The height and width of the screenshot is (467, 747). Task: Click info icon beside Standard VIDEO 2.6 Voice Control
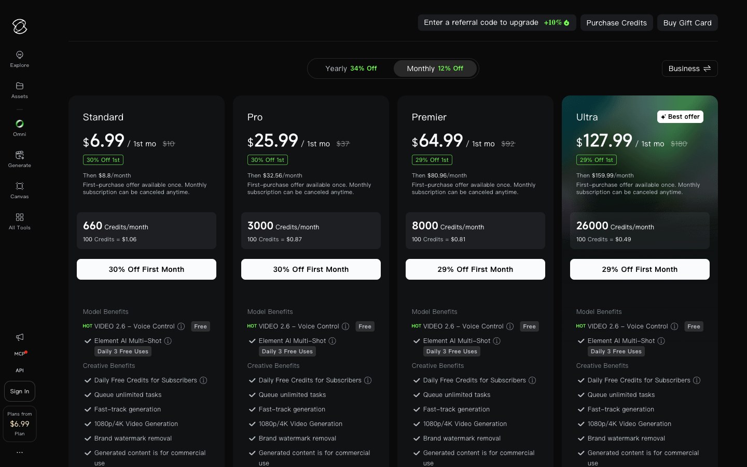pos(181,326)
